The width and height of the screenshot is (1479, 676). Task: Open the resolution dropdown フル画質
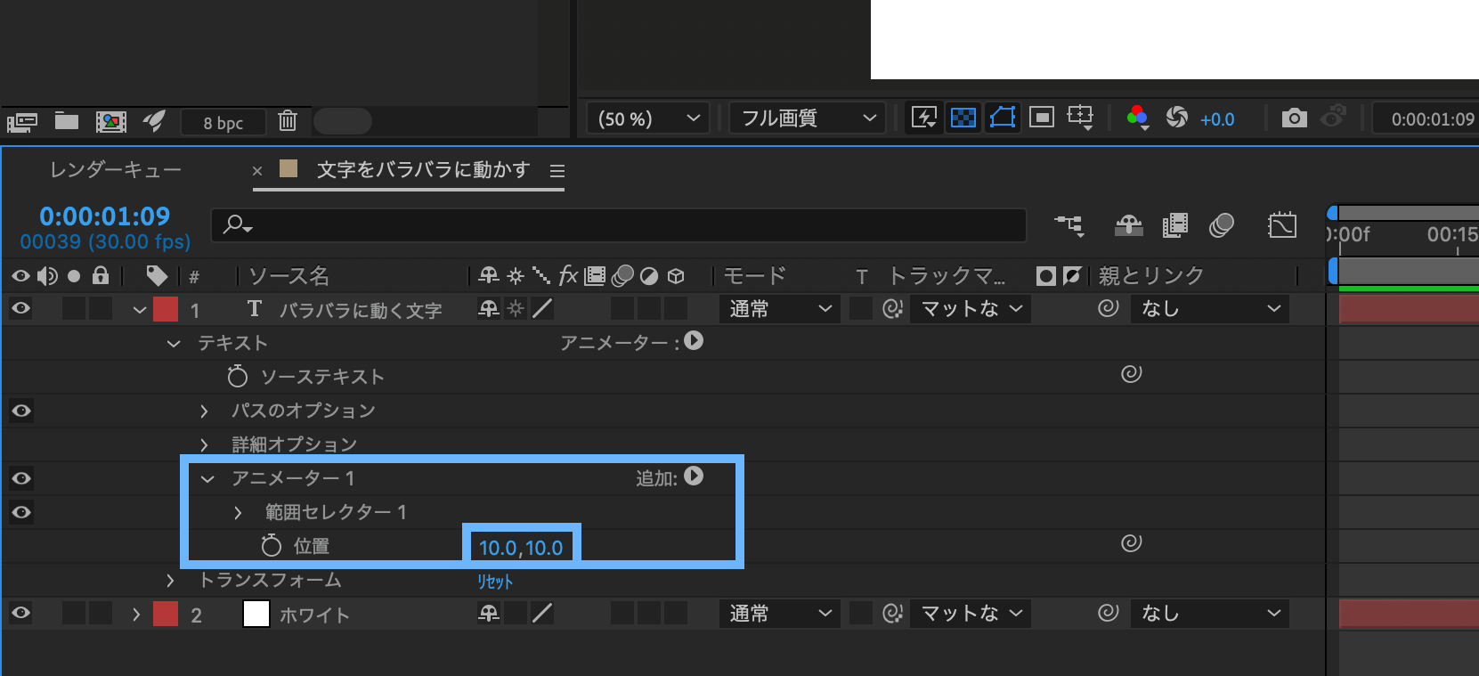point(807,118)
